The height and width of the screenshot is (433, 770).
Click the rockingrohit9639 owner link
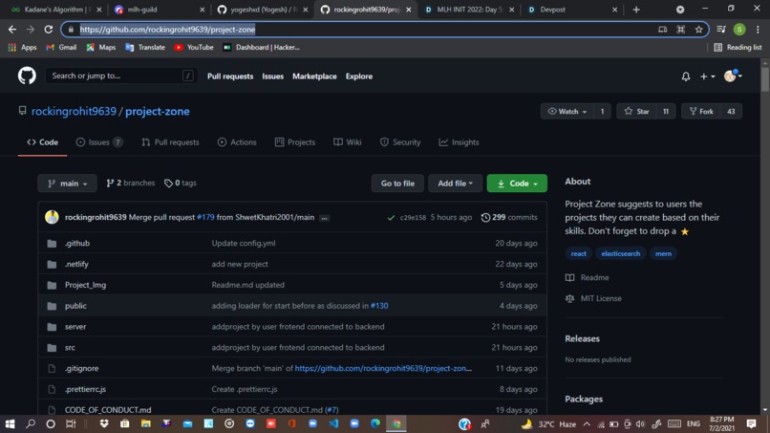[x=74, y=111]
